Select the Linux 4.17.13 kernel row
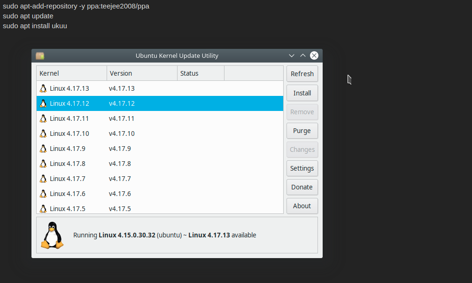Screen dimensions: 472x283 click(x=160, y=88)
